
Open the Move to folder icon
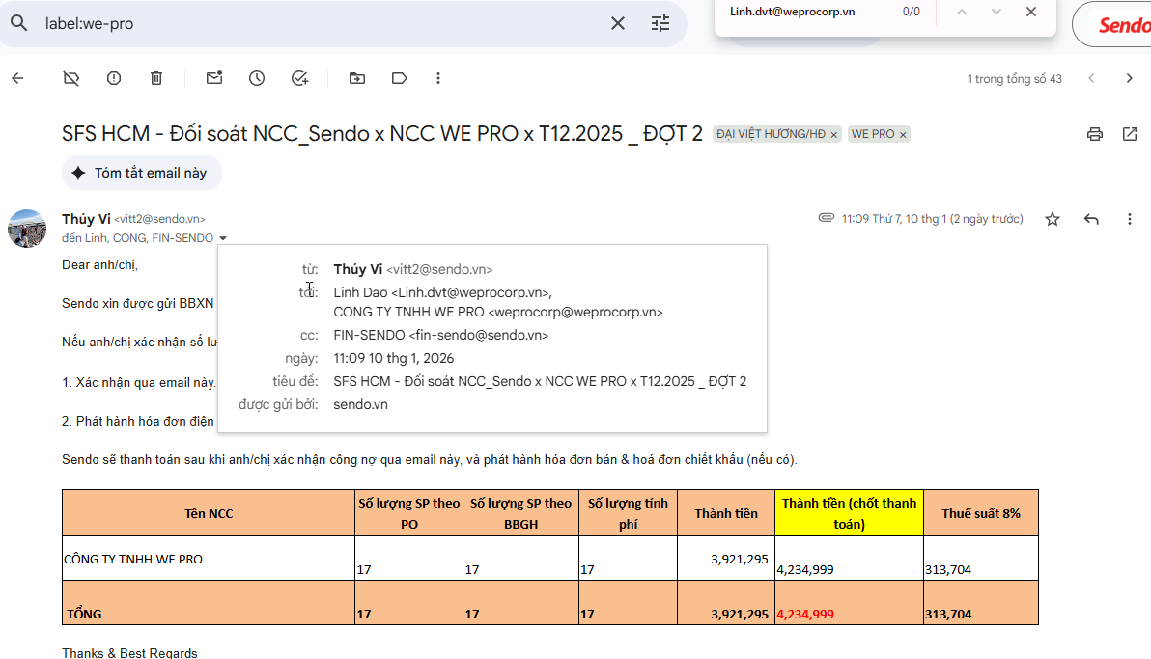356,78
